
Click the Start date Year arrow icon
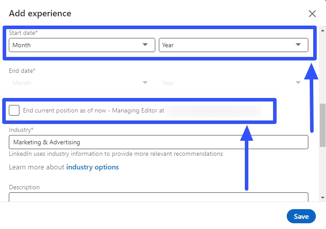pos(298,45)
